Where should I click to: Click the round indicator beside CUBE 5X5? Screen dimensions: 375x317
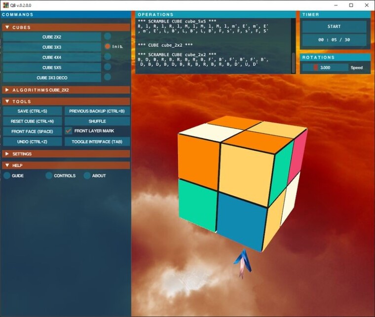[x=108, y=67]
